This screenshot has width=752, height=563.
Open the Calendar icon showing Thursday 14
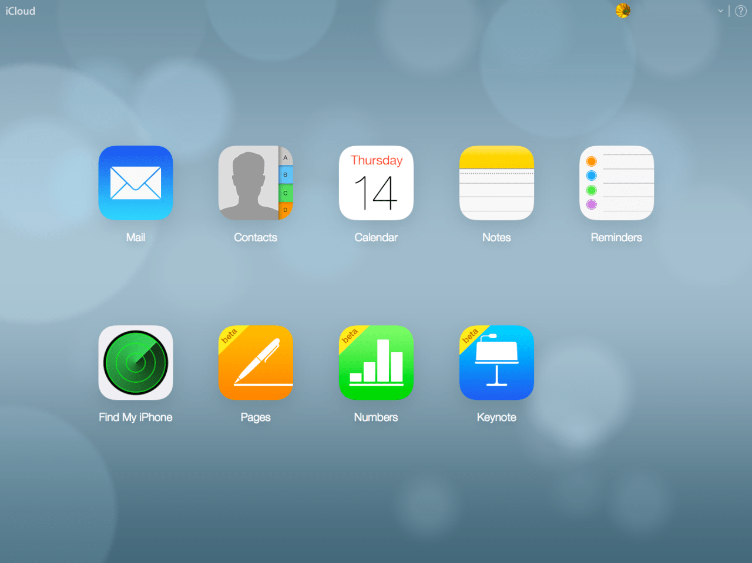click(x=376, y=183)
